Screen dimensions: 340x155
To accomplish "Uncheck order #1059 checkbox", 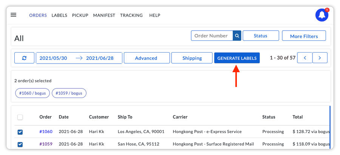I will tap(20, 144).
